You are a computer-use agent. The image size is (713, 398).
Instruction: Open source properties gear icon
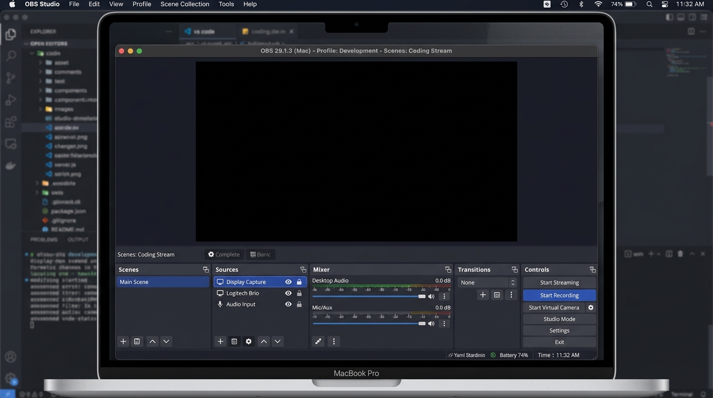coord(249,342)
